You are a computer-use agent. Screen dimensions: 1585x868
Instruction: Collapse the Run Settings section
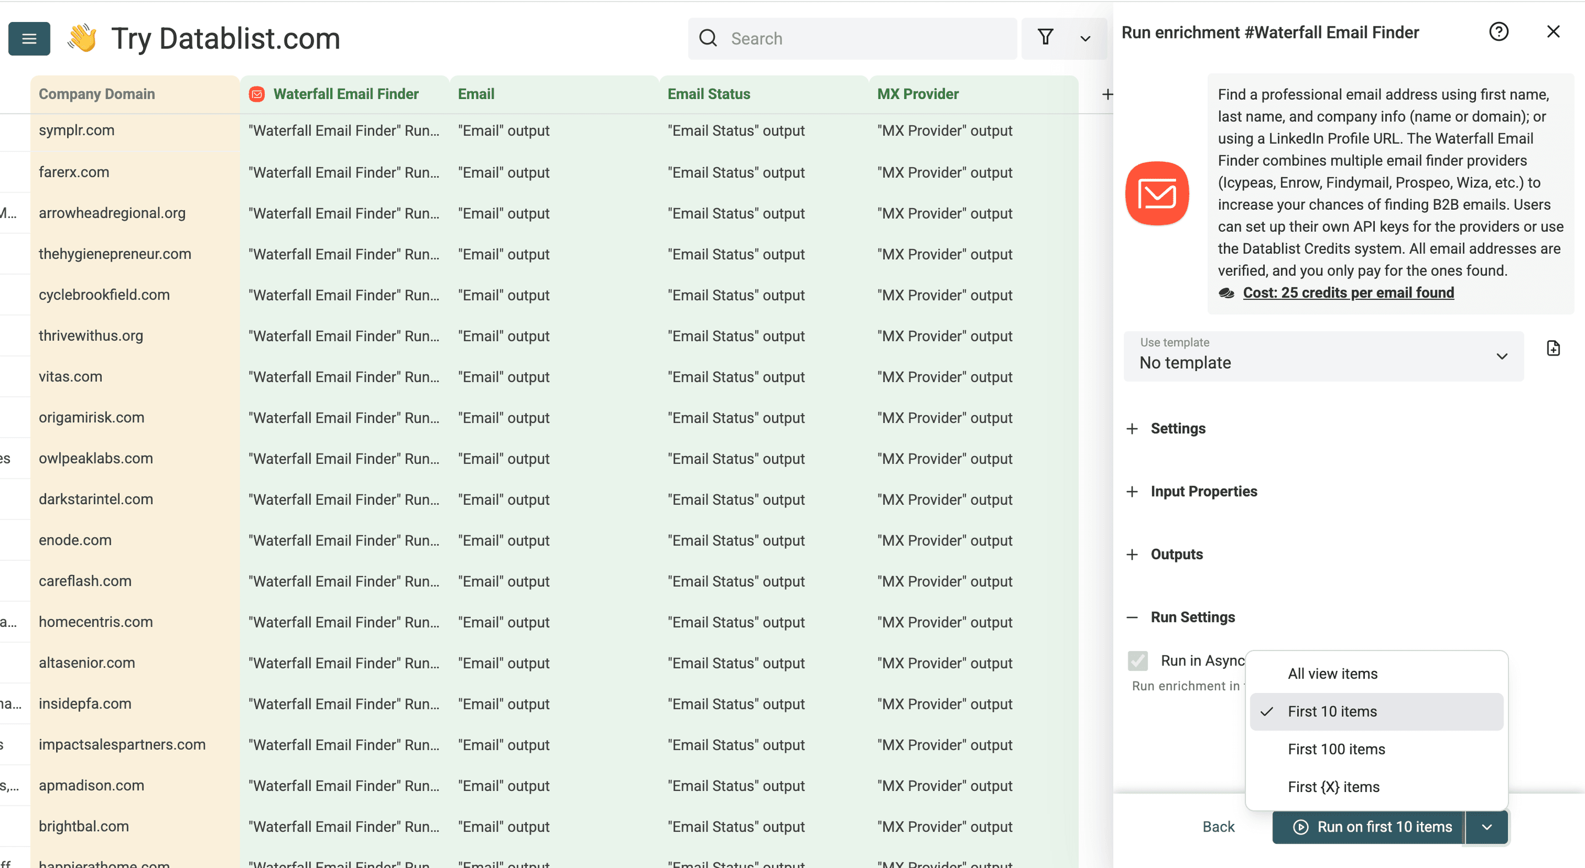(1180, 617)
